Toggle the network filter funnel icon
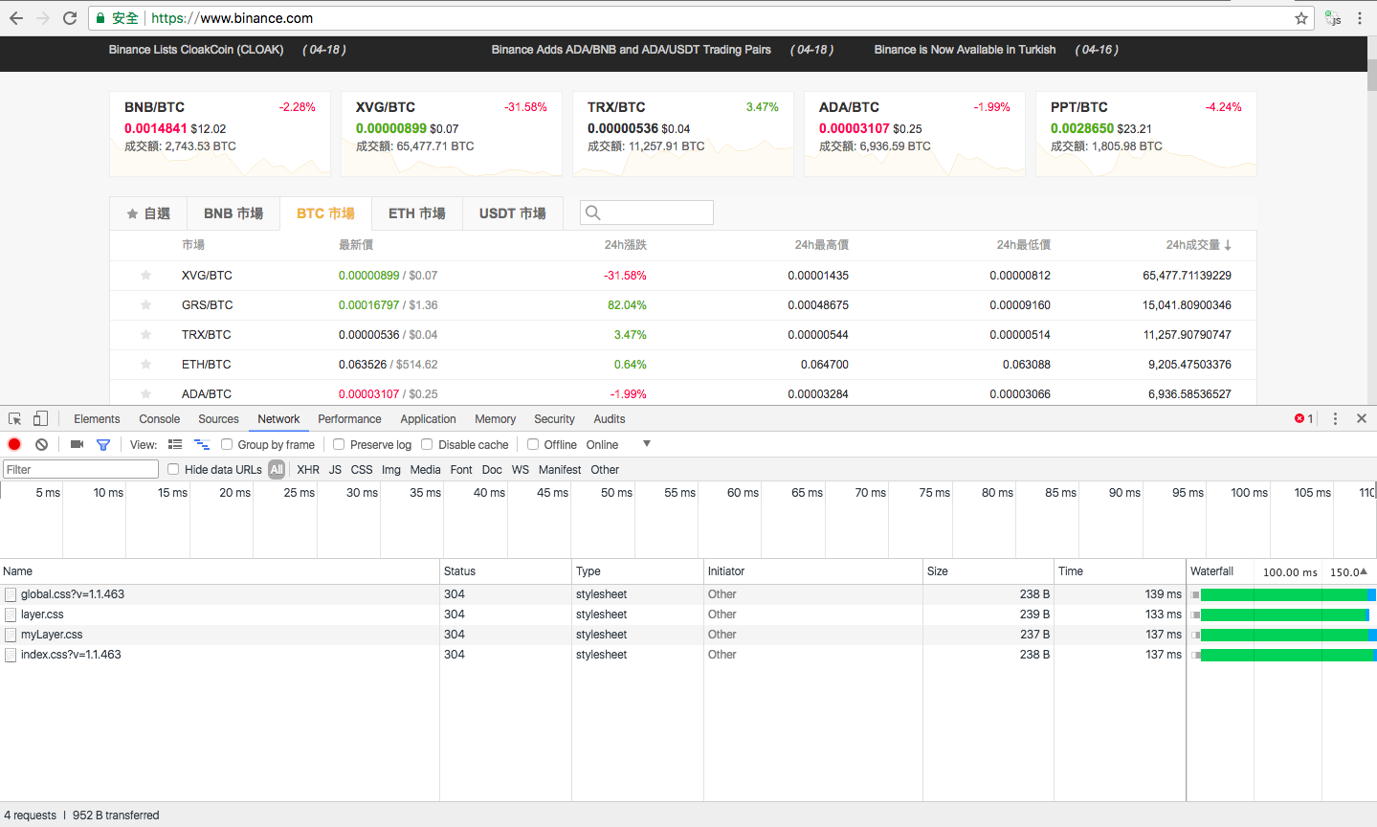The width and height of the screenshot is (1377, 827). (103, 444)
